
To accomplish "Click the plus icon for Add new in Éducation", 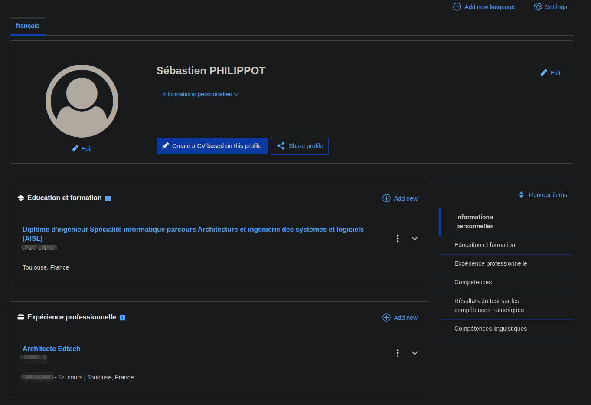I will [386, 198].
